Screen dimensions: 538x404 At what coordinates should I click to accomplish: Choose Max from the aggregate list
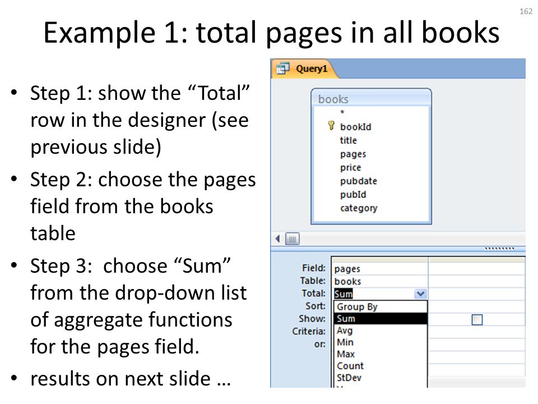(381, 354)
